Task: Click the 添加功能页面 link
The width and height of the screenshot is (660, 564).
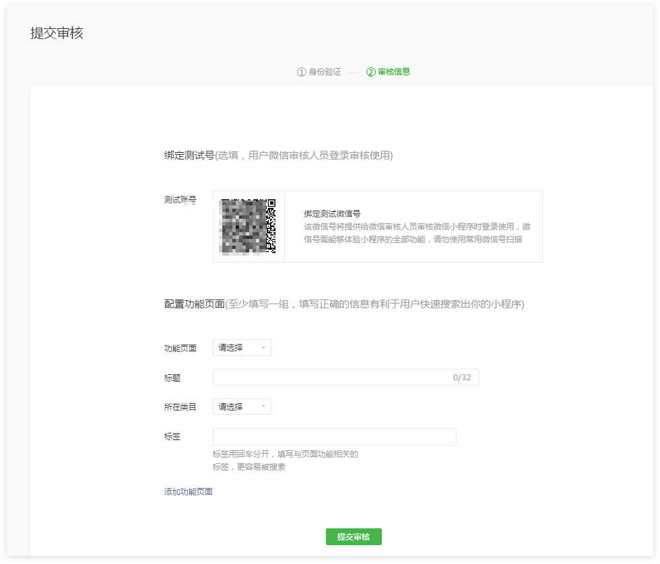Action: pos(189,492)
